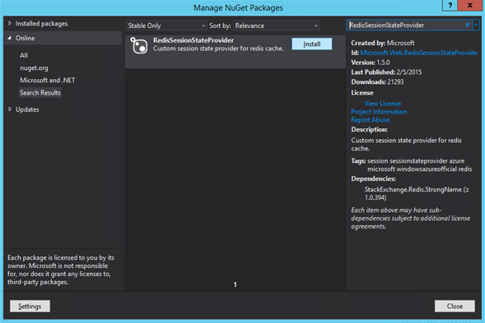The height and width of the screenshot is (323, 485).
Task: Click the Close button
Action: click(455, 306)
